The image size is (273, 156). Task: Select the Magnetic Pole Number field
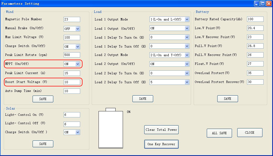click(72, 19)
